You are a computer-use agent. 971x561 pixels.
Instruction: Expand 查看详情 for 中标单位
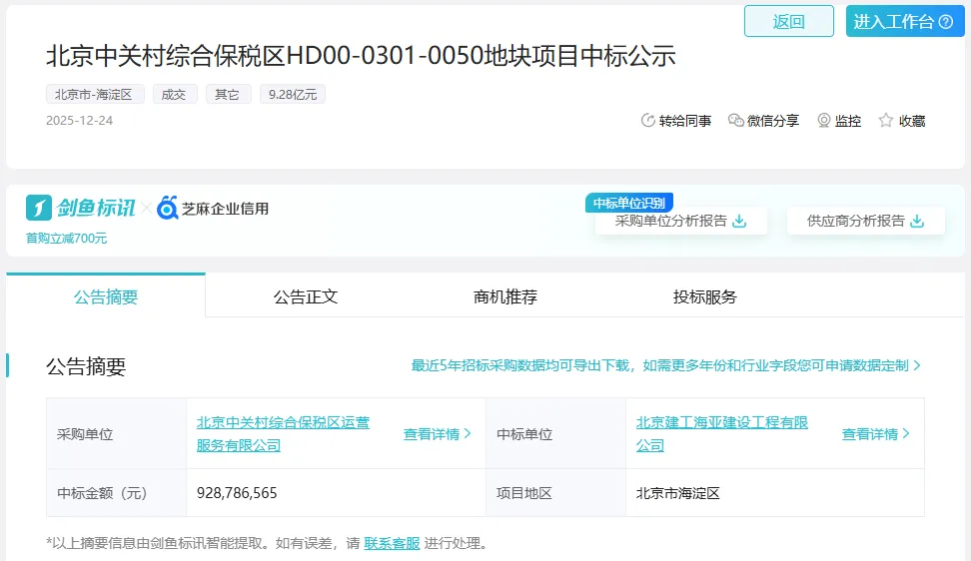coord(876,434)
